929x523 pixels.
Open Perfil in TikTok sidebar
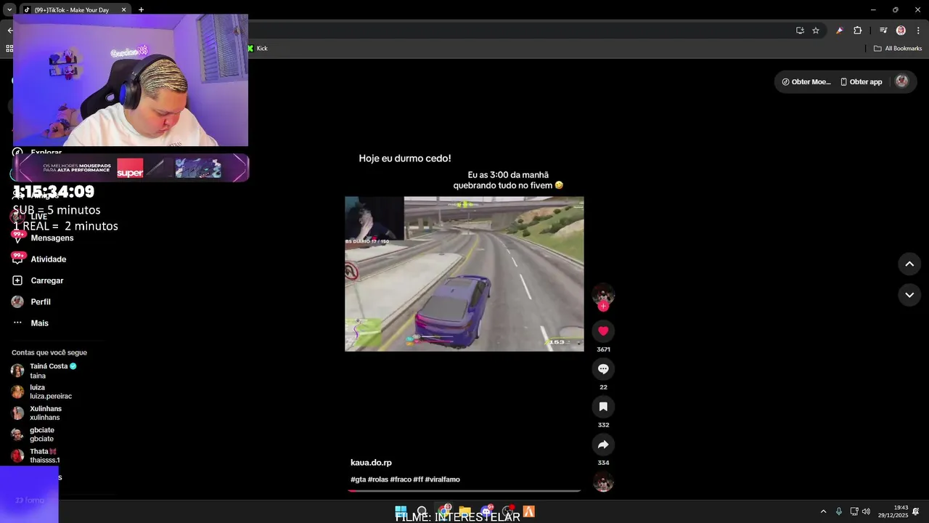41,301
